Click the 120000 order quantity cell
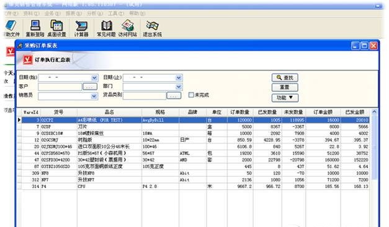Screen dimensions: 389x227 pyautogui.click(x=240, y=120)
